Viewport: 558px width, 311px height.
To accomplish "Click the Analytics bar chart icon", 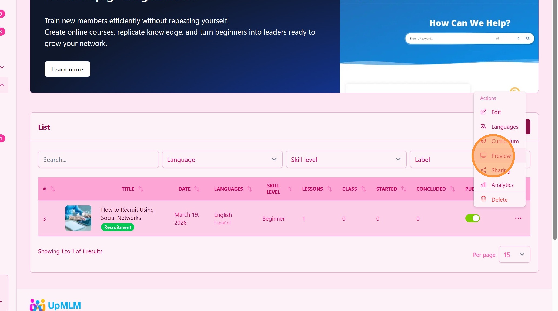I will tap(483, 185).
